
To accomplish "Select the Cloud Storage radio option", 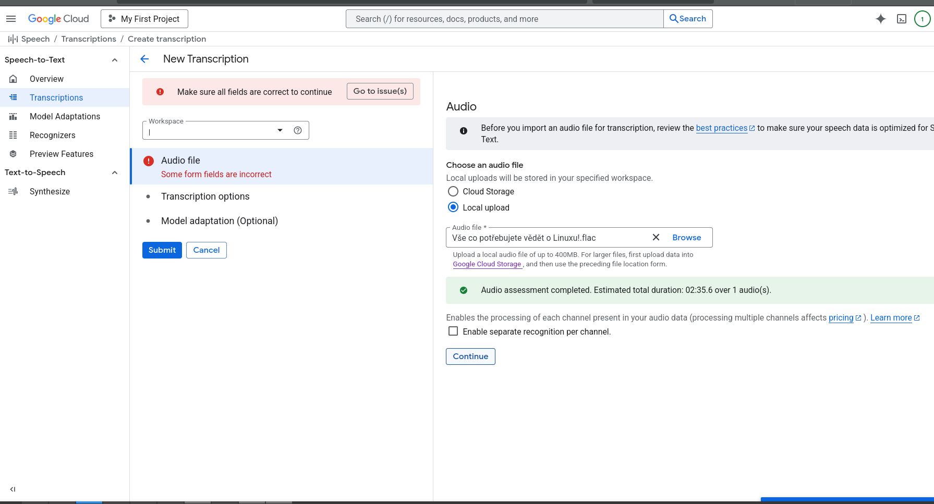I will (453, 191).
